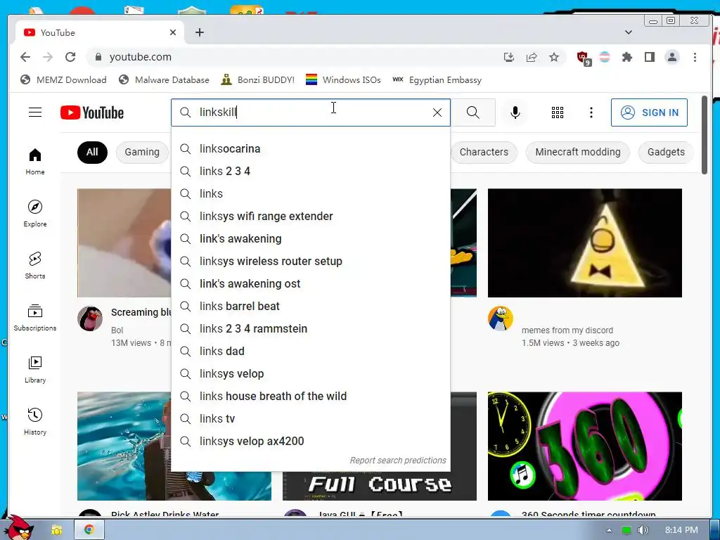Viewport: 720px width, 540px height.
Task: Close the YouTube tab
Action: [x=173, y=32]
